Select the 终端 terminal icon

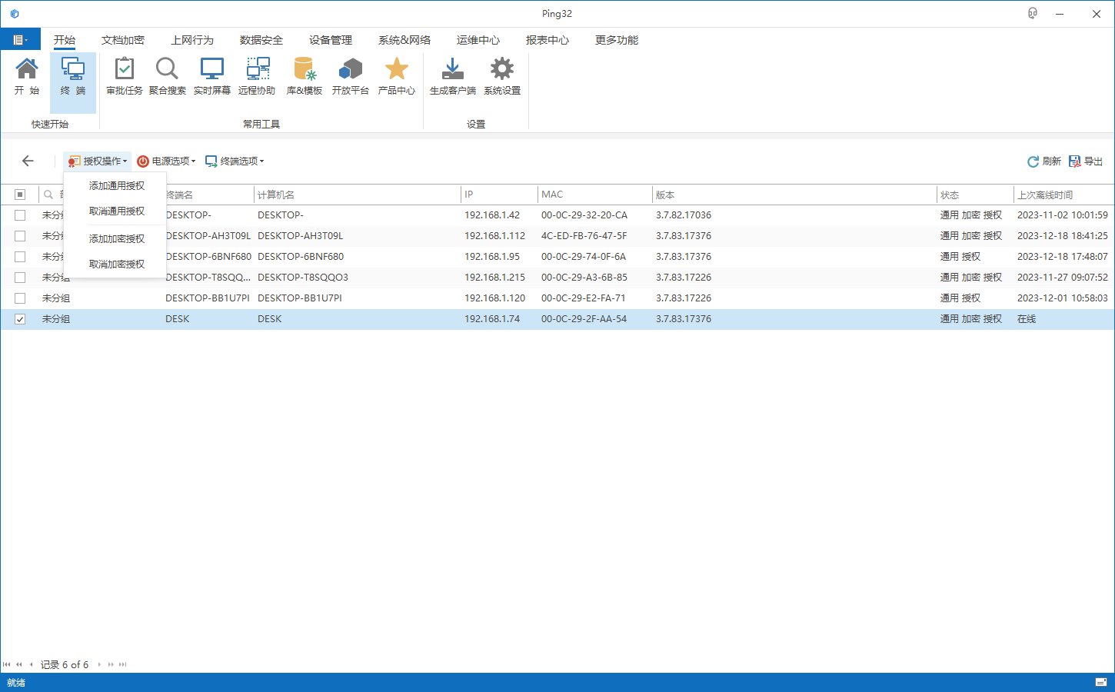click(x=73, y=69)
